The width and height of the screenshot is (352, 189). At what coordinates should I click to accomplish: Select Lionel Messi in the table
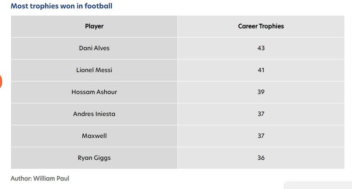94,70
